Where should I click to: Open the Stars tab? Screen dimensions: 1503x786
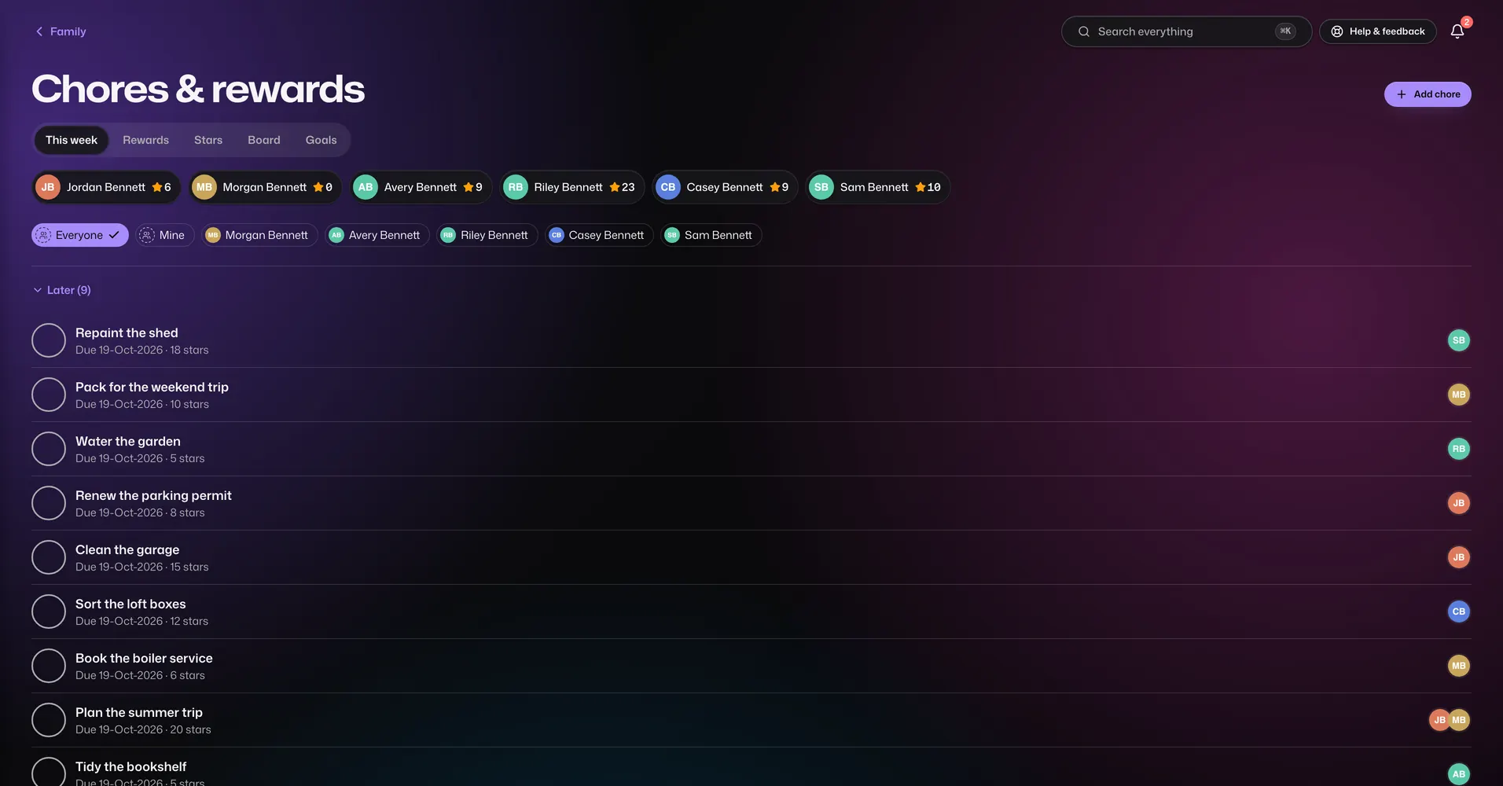tap(208, 140)
